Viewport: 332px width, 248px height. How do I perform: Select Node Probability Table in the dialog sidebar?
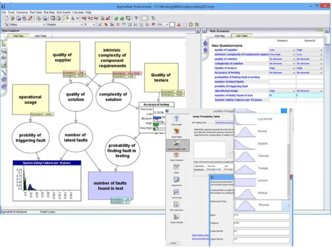click(178, 145)
